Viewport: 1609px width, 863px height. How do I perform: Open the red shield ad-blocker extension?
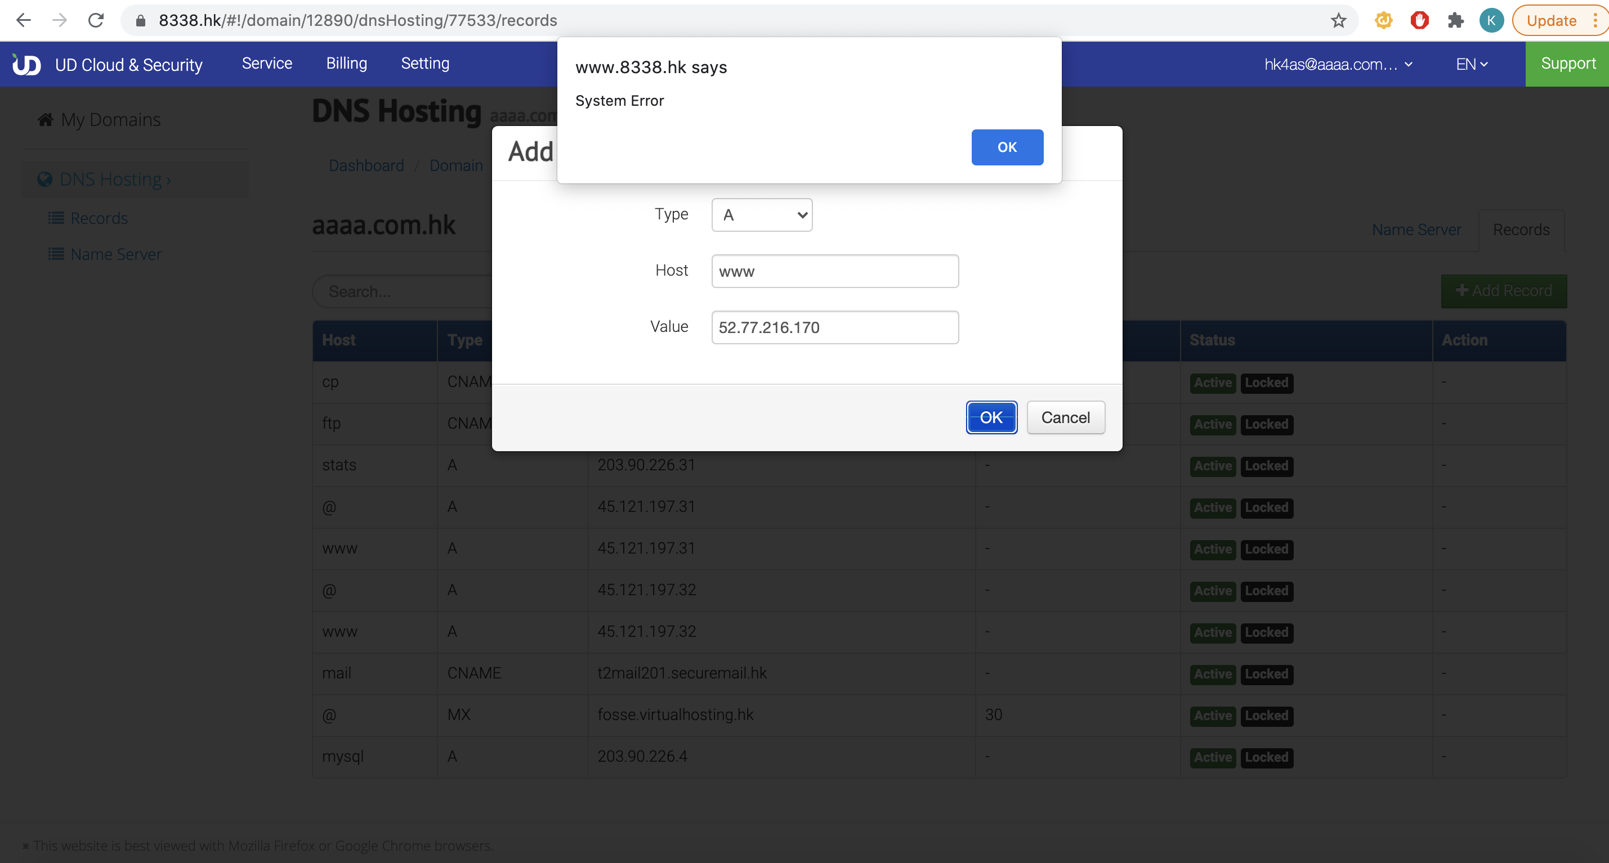1419,21
